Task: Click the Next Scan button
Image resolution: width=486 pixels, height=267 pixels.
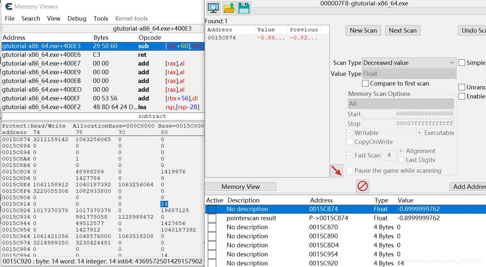Action: coord(403,30)
